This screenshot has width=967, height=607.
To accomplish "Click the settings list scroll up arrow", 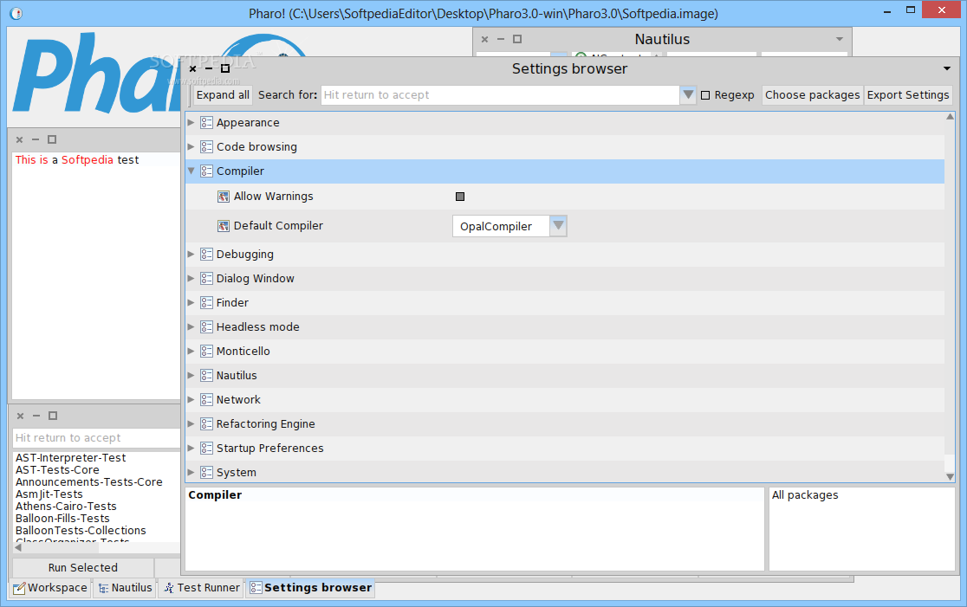I will click(950, 117).
